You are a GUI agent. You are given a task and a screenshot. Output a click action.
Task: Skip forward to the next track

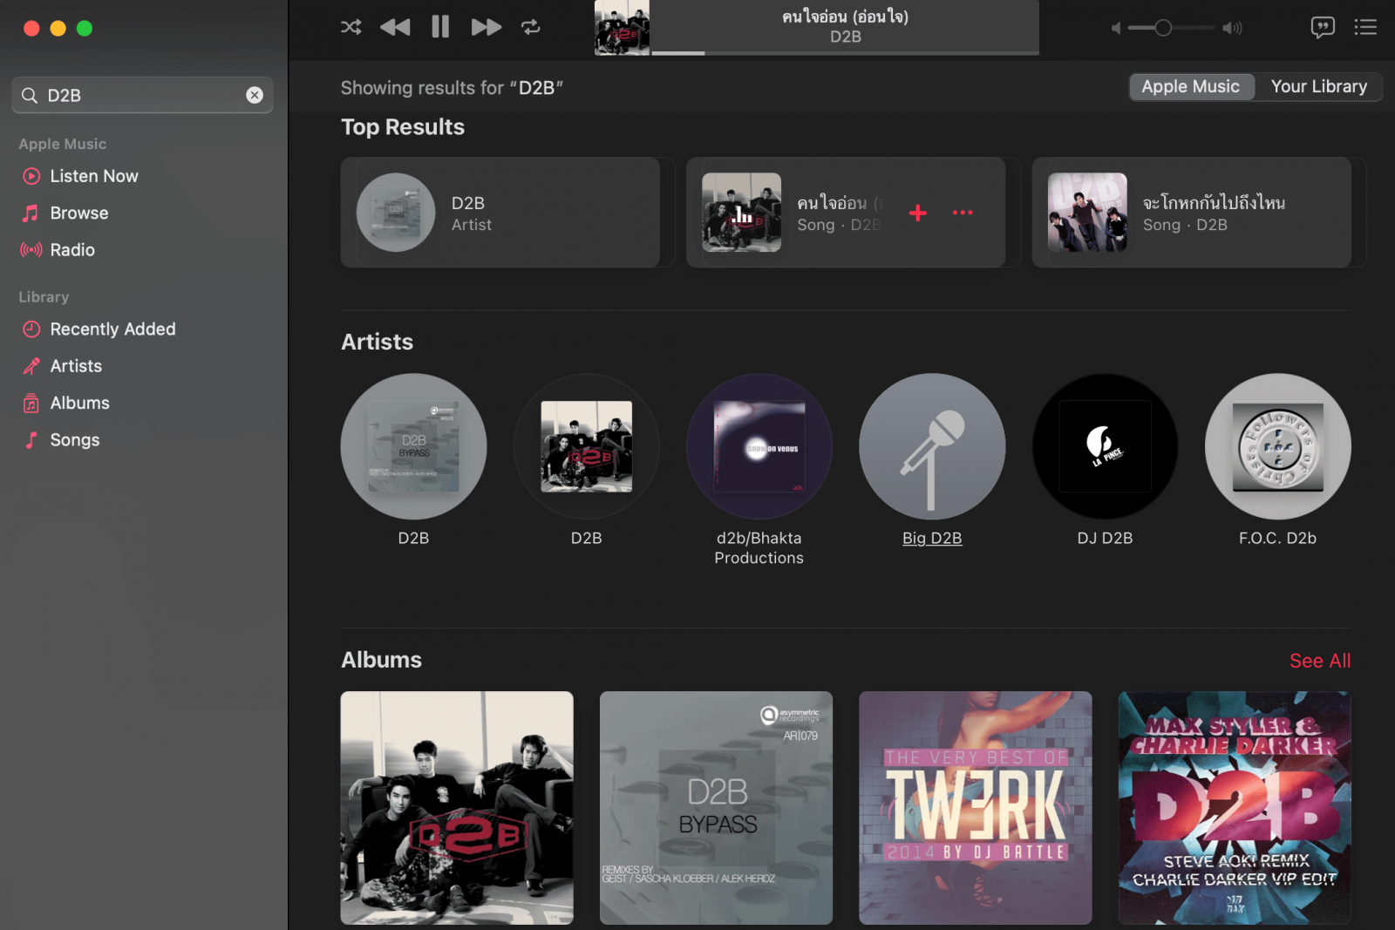486,27
